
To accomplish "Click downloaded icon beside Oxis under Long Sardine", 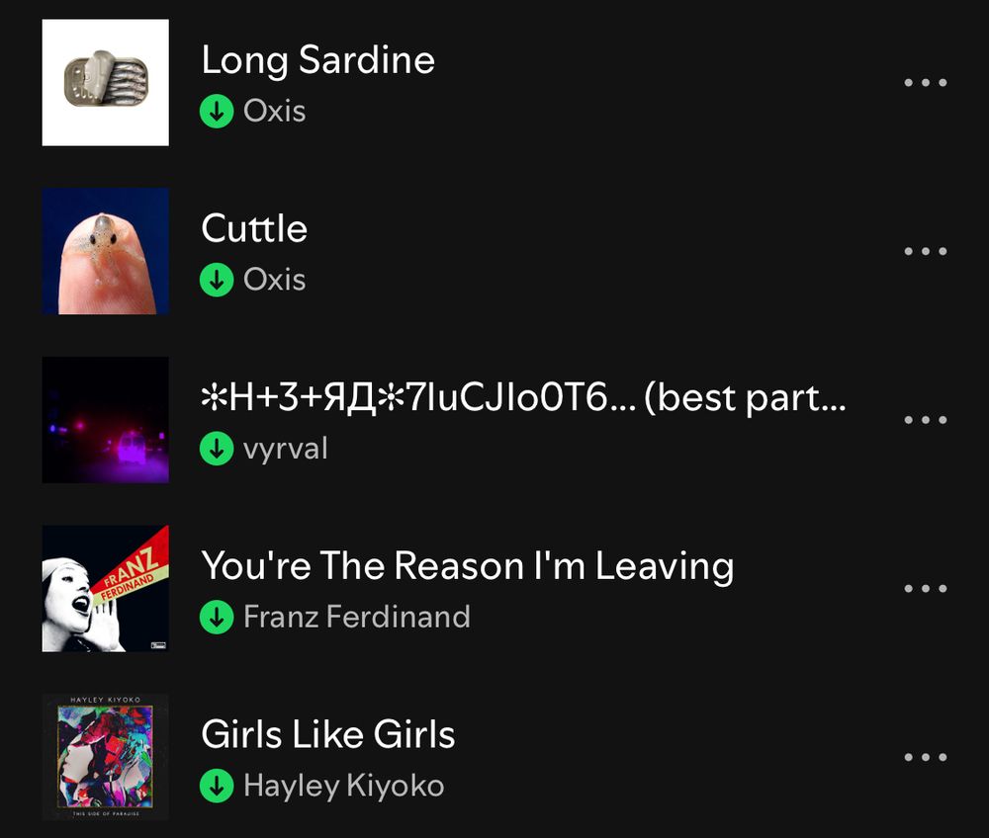I will pyautogui.click(x=217, y=112).
